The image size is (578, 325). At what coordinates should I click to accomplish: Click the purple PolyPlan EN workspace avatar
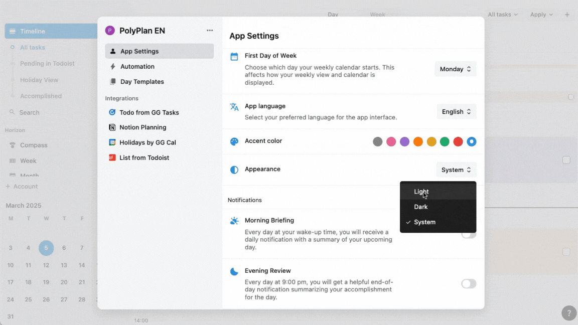coord(110,31)
